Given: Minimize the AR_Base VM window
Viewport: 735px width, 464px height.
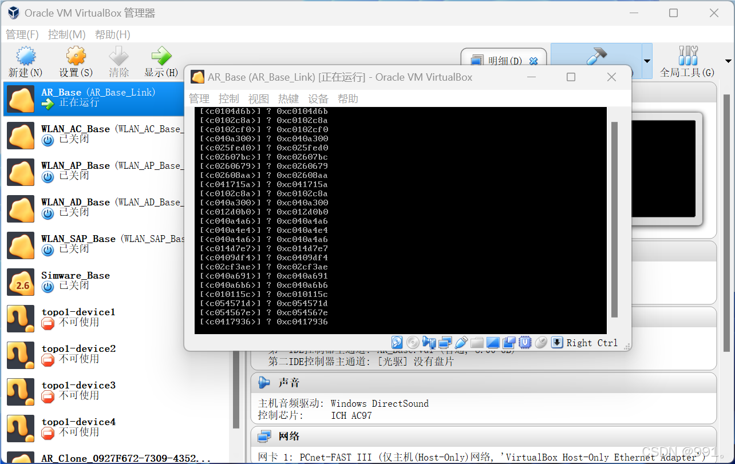Looking at the screenshot, I should [532, 77].
